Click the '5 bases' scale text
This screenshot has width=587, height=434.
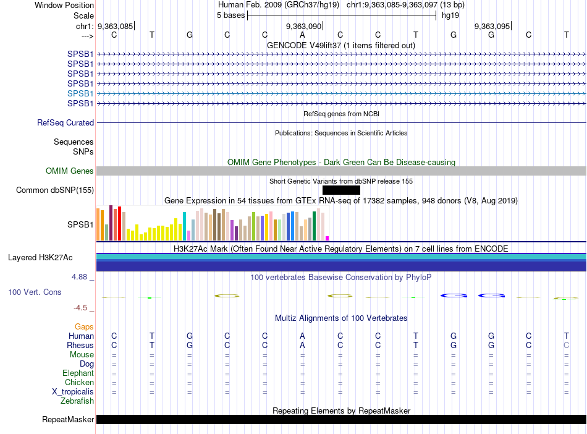coord(230,15)
